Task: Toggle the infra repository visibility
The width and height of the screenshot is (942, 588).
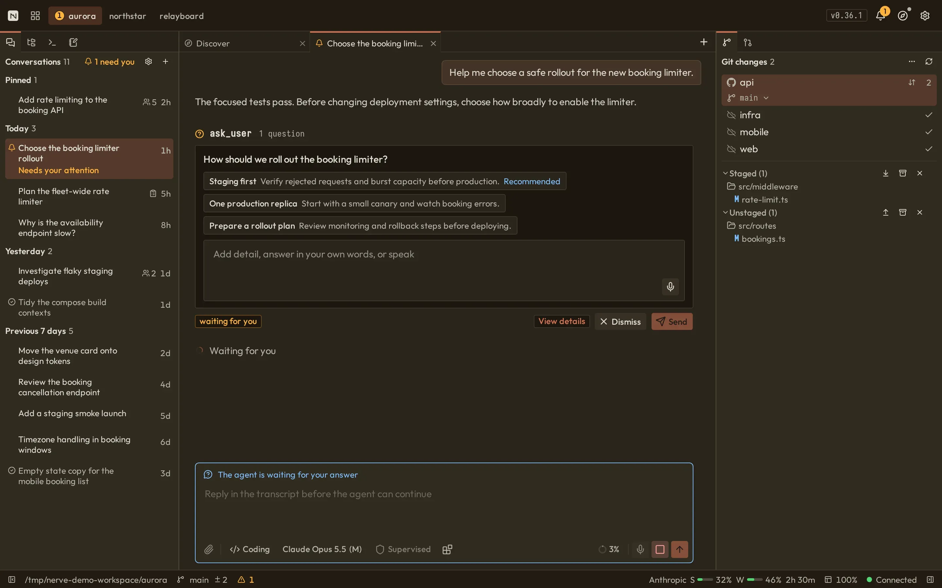Action: [731, 115]
